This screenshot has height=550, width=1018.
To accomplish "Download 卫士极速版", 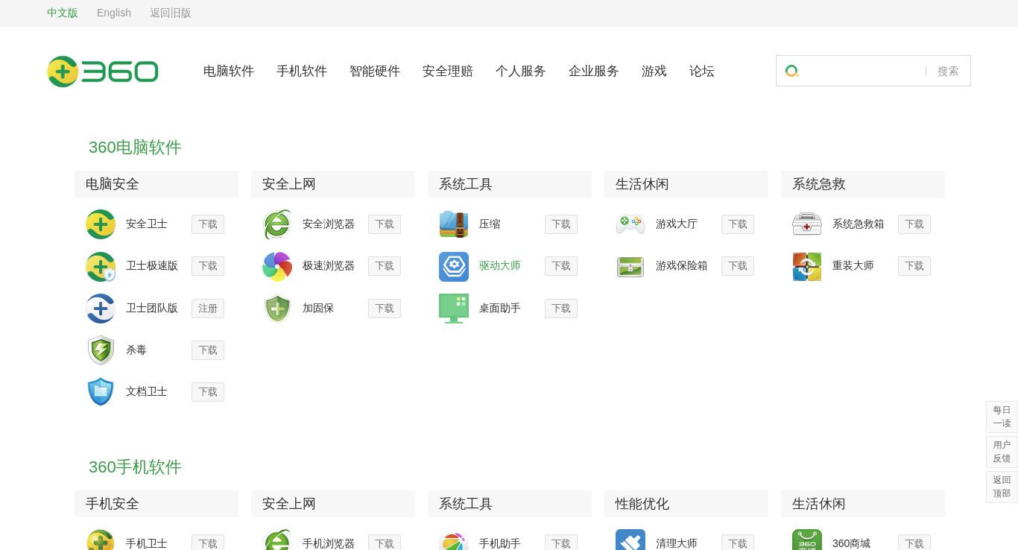I will 208,266.
